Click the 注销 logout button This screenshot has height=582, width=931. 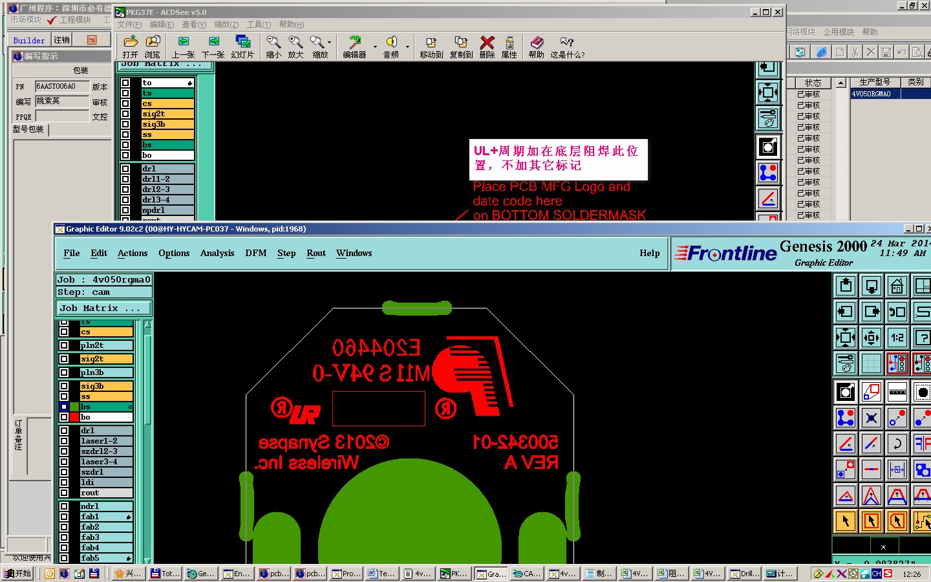coord(61,40)
